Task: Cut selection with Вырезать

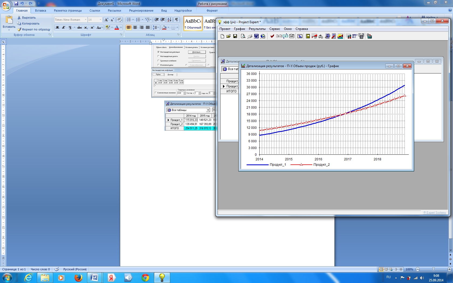Action: (x=26, y=18)
